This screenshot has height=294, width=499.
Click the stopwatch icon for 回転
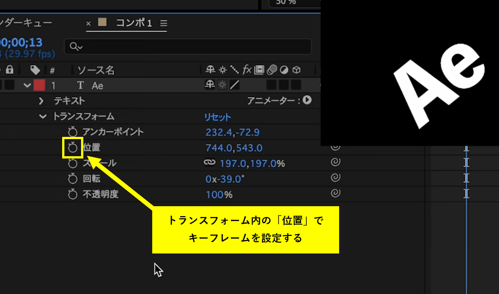pyautogui.click(x=73, y=179)
